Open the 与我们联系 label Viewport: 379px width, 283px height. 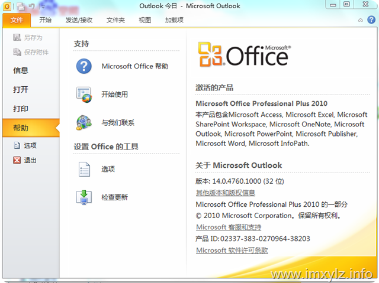pos(118,123)
